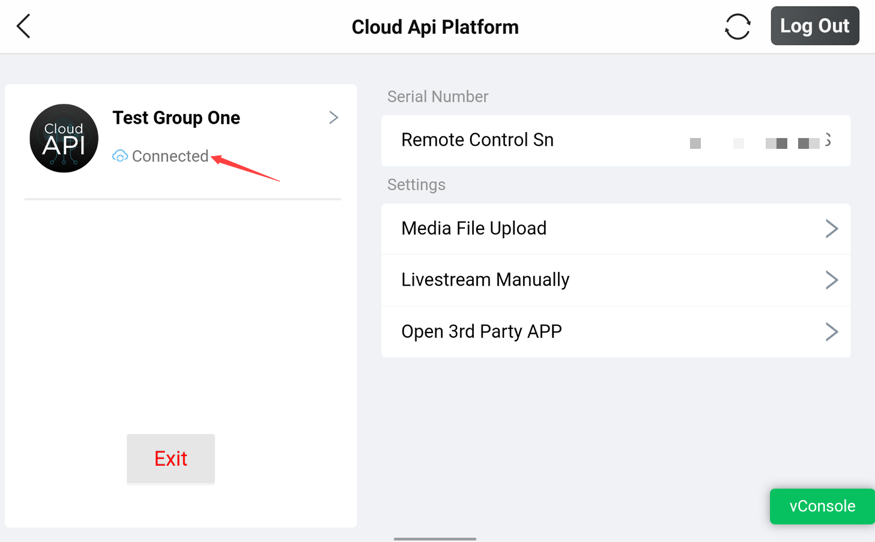Open the green vConsole button
875x542 pixels.
click(x=822, y=506)
